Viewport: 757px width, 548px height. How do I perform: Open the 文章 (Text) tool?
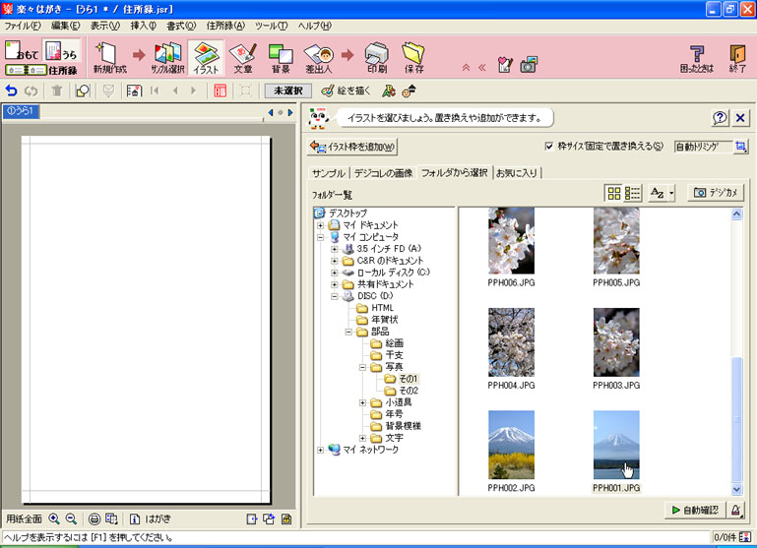(242, 57)
